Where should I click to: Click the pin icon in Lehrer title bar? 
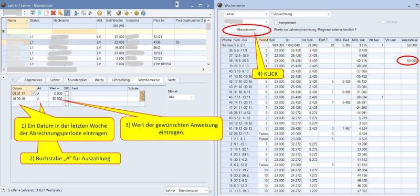tap(177, 4)
